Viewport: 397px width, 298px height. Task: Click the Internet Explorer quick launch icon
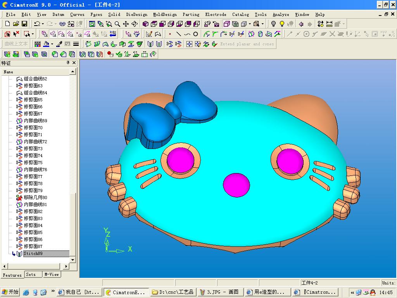pyautogui.click(x=26, y=293)
